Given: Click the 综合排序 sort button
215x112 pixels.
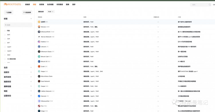Looking at the screenshot, I should pyautogui.click(x=27, y=13).
